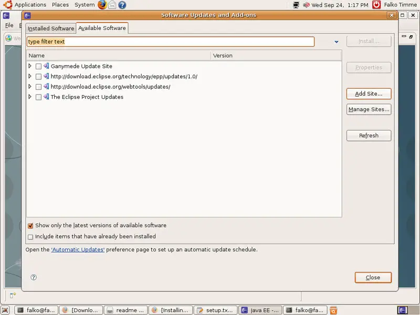
Task: Click the Eclipse icon in dialog title bar
Action: coord(27,16)
